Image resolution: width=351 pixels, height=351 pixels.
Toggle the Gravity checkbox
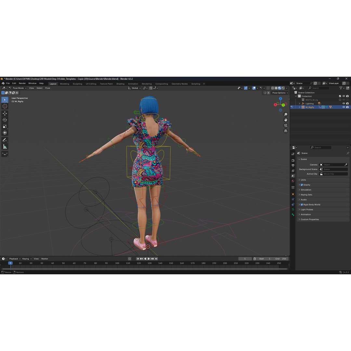(x=302, y=185)
